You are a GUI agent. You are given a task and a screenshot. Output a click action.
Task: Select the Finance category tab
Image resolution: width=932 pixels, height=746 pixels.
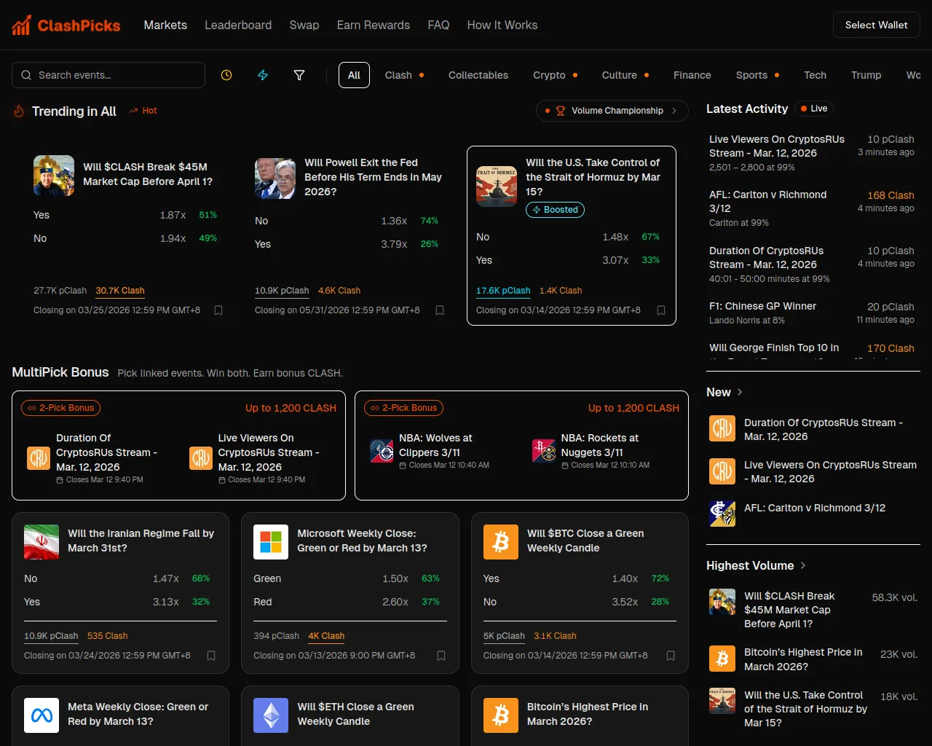[692, 75]
